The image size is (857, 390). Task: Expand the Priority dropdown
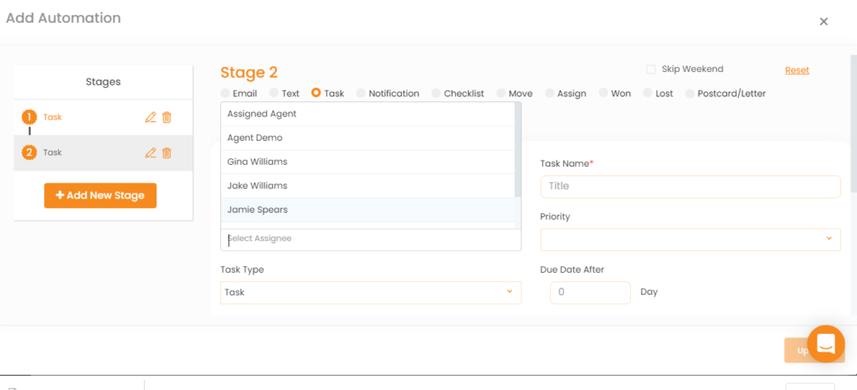coord(690,240)
